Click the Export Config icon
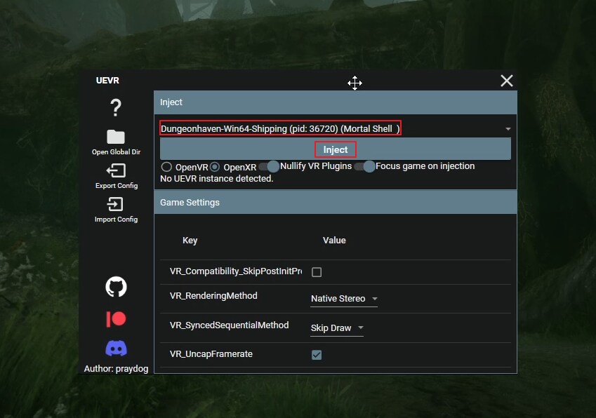This screenshot has height=418, width=596. (x=116, y=170)
